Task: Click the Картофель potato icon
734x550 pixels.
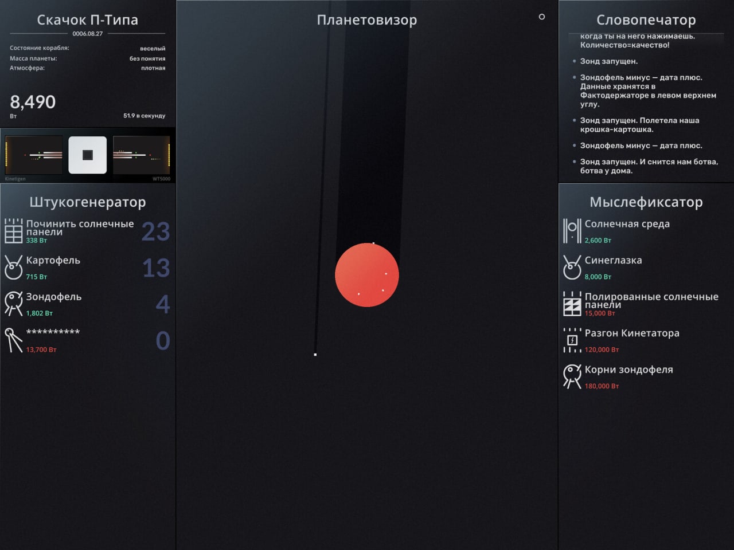Action: pyautogui.click(x=13, y=268)
